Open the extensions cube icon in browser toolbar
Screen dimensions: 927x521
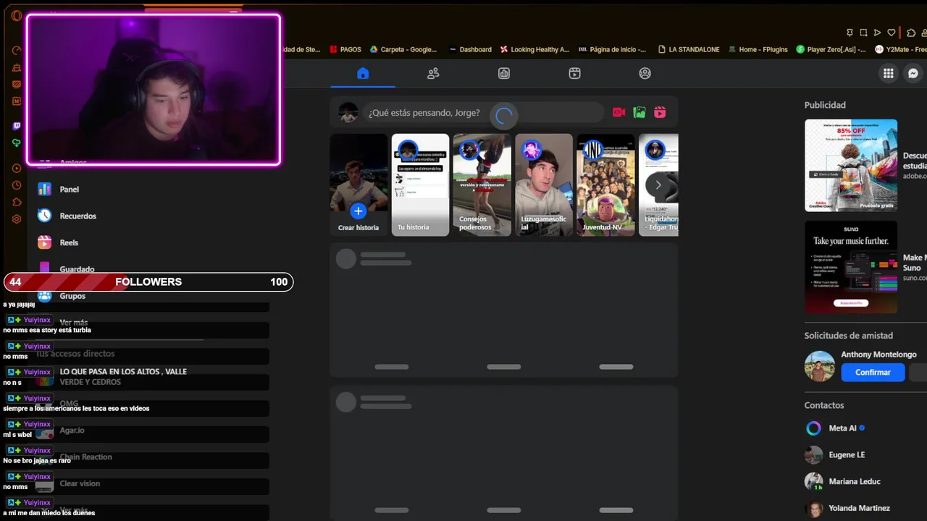[x=911, y=33]
